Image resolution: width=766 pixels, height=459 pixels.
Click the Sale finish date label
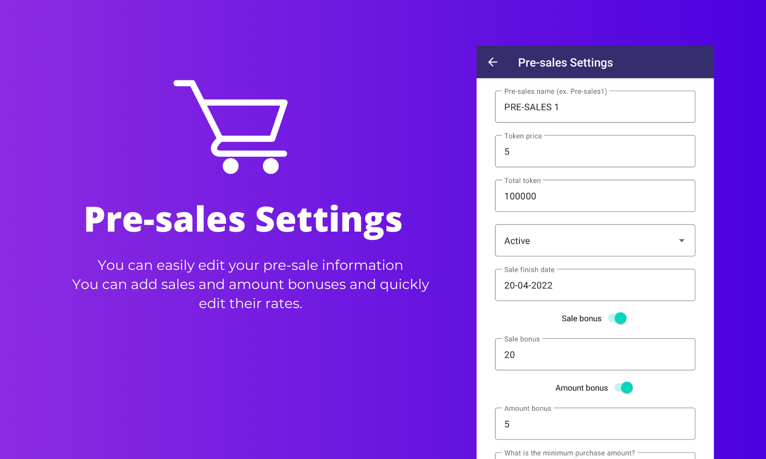tap(529, 269)
